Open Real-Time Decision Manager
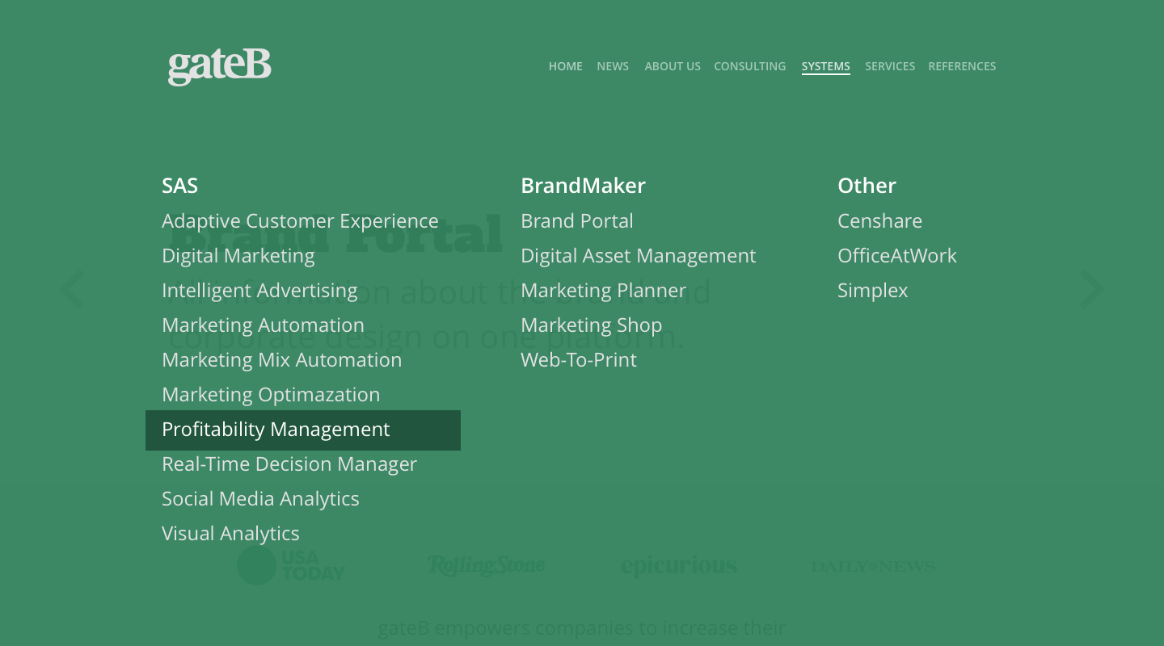Screen dimensions: 1164x646 (289, 464)
